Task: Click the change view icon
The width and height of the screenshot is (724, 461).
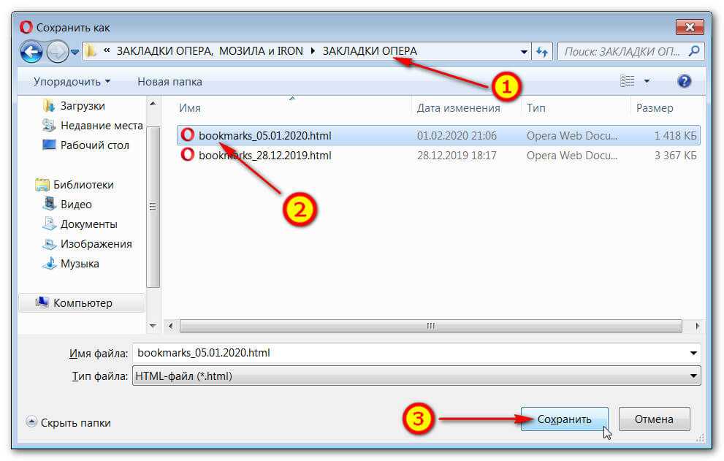Action: point(627,81)
